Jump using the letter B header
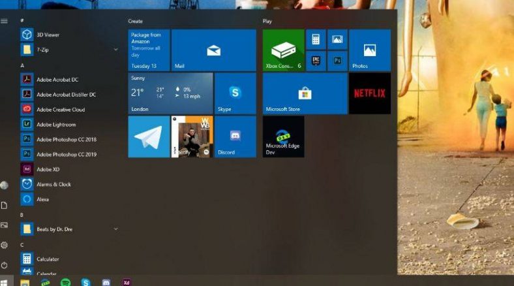The image size is (514, 286). point(22,215)
